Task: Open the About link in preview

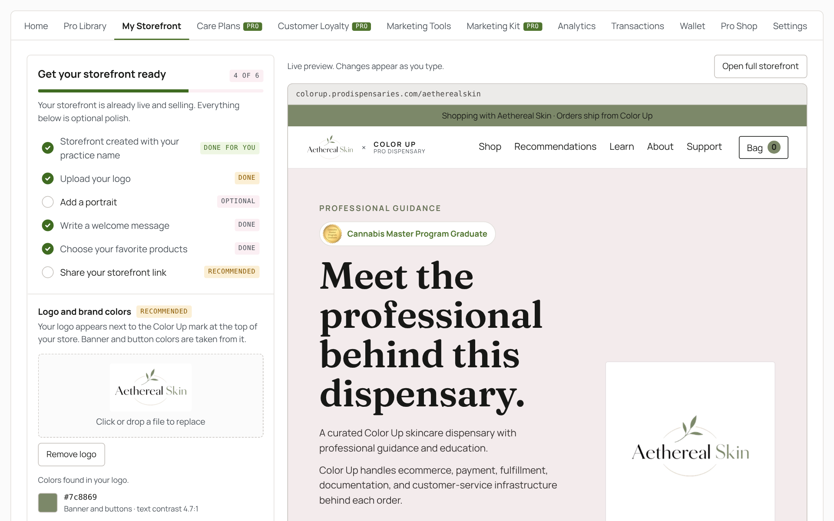Action: point(660,147)
